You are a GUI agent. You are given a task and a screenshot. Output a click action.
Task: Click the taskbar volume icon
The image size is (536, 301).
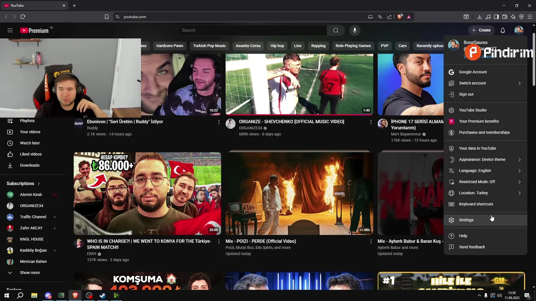(x=500, y=296)
